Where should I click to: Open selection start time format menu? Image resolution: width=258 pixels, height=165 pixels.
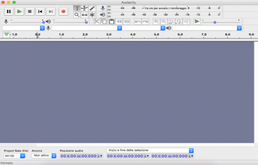[x=148, y=156]
